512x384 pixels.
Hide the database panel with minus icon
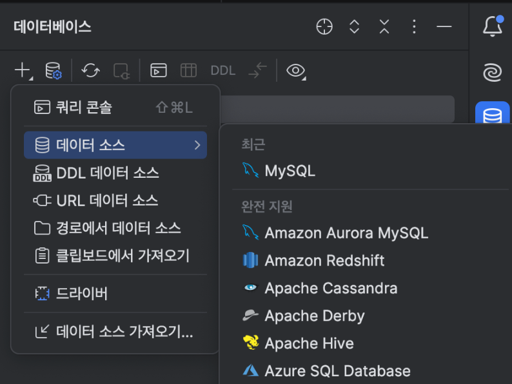pyautogui.click(x=444, y=26)
